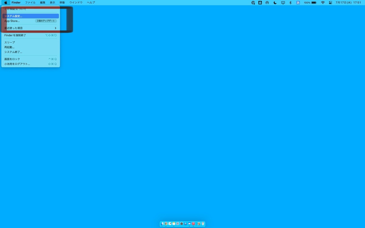365x228 pixels.
Task: Launch Google Chrome from the Dock
Action: tap(166, 224)
